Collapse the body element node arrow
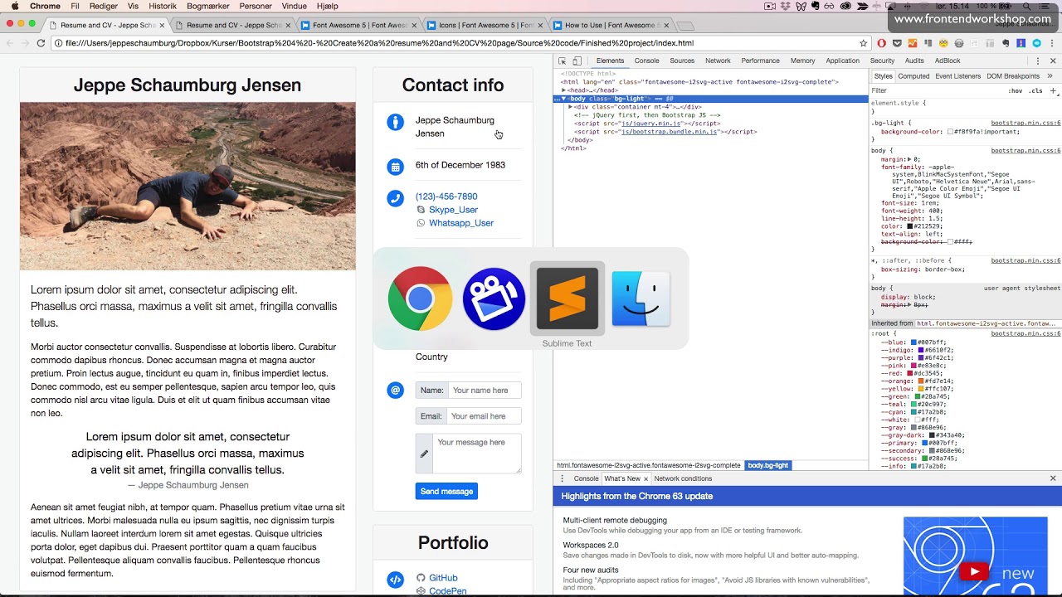Image resolution: width=1062 pixels, height=597 pixels. coord(564,99)
